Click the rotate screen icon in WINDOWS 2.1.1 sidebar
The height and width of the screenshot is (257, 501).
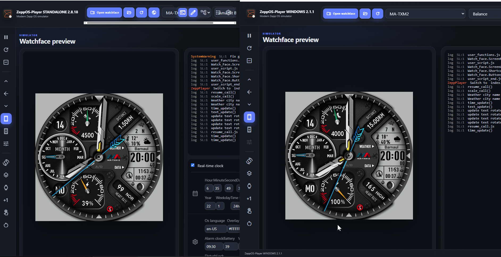[x=249, y=161]
